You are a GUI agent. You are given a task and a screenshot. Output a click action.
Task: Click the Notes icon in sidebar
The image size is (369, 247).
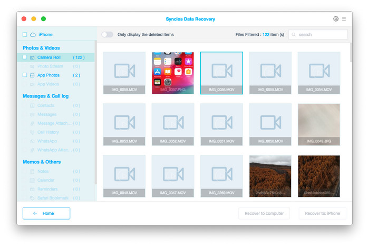pyautogui.click(x=32, y=171)
